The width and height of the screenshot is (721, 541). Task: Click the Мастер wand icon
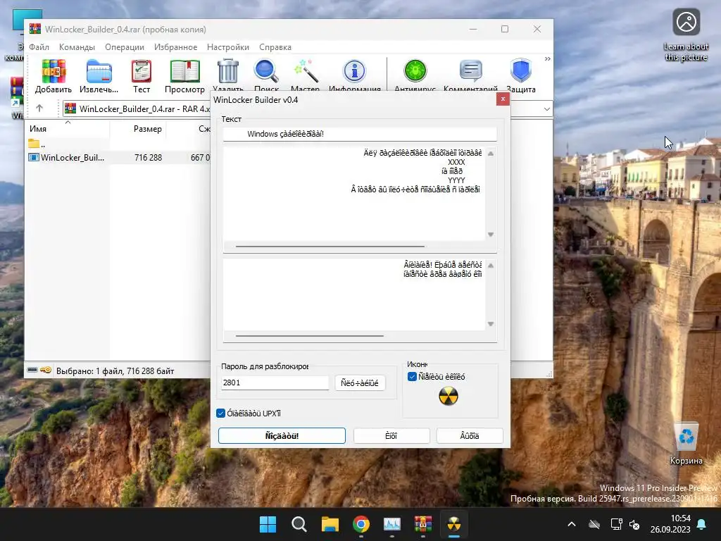click(306, 71)
